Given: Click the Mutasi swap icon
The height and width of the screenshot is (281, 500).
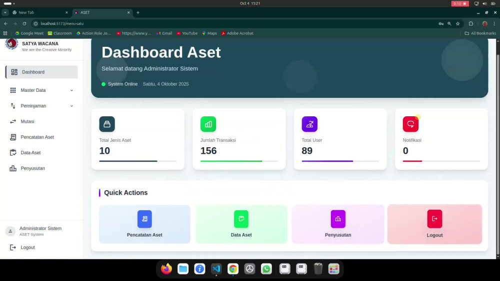Looking at the screenshot, I should click(x=13, y=122).
